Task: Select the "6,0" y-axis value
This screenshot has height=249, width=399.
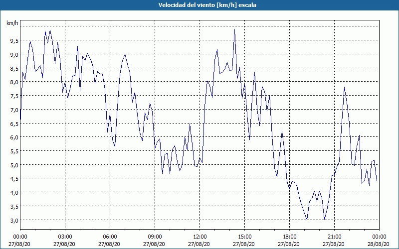Action: point(14,137)
